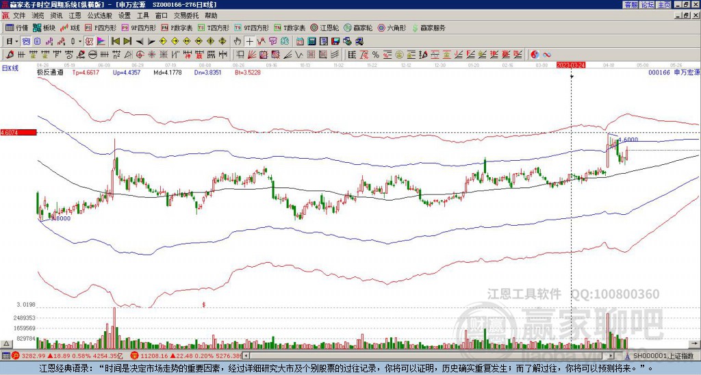Click the 客服 customer service button
The height and width of the screenshot is (375, 701).
(630, 5)
